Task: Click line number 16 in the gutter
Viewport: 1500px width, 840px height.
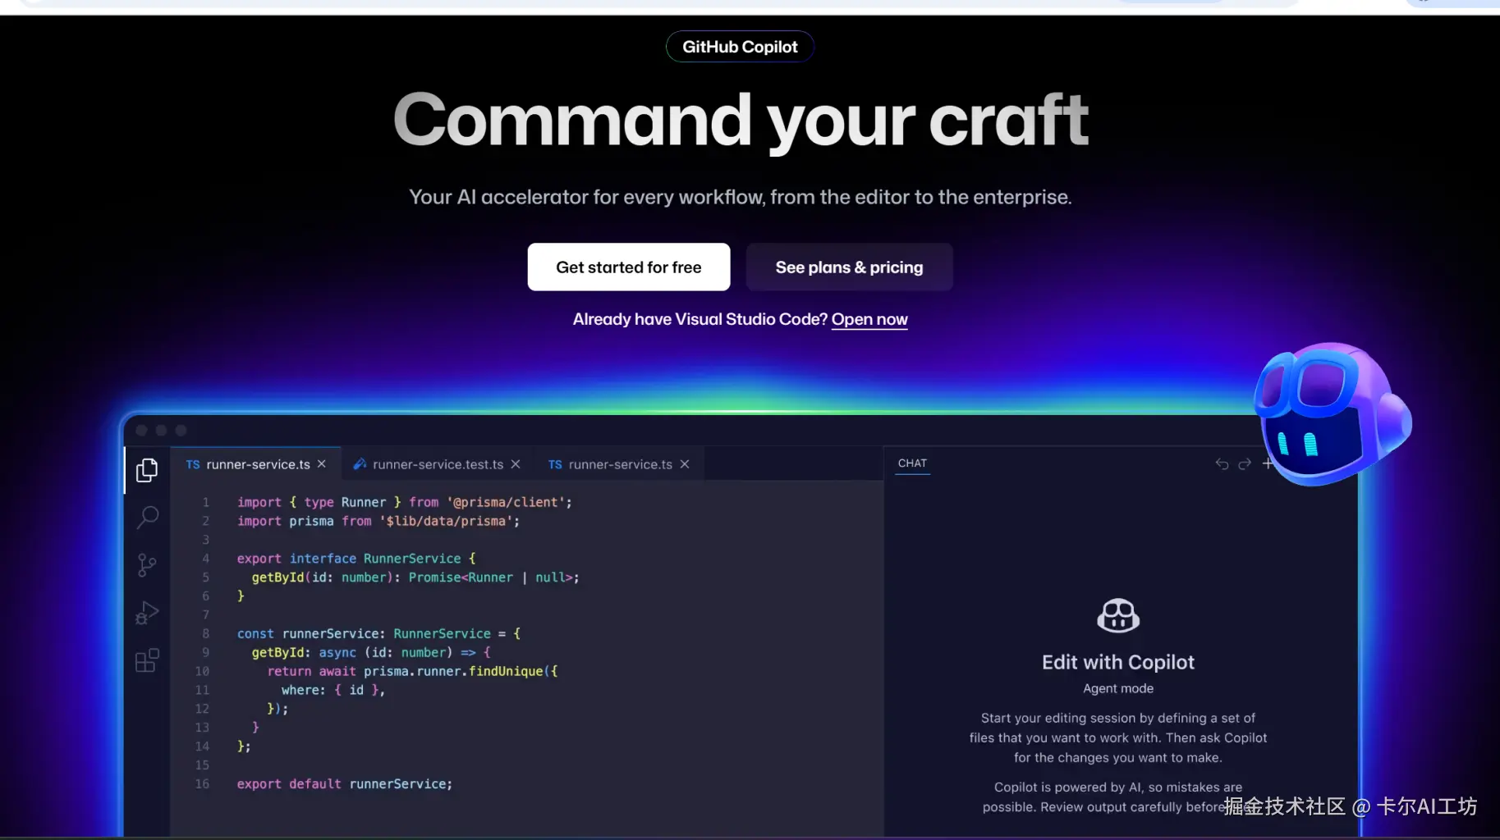Action: [202, 783]
